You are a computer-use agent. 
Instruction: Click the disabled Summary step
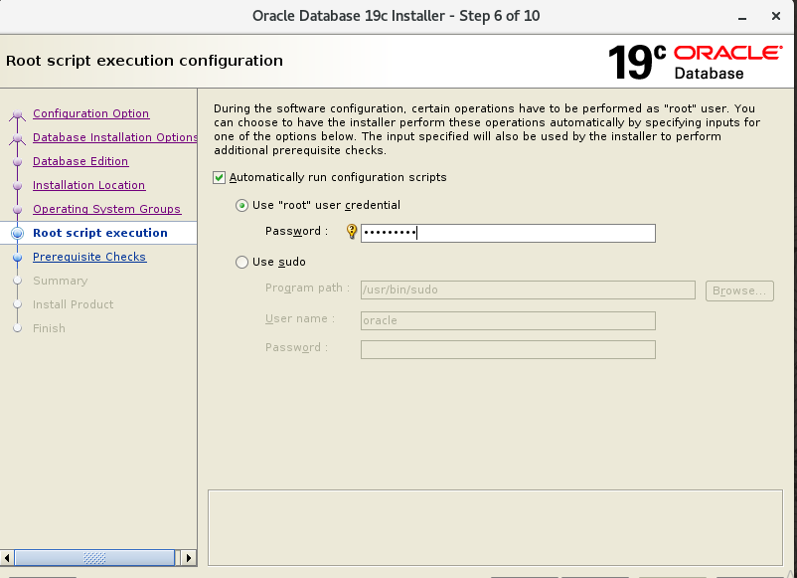click(60, 281)
